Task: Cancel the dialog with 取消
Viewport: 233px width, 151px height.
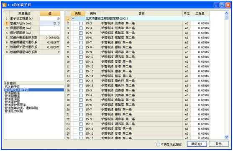Action: 219,144
